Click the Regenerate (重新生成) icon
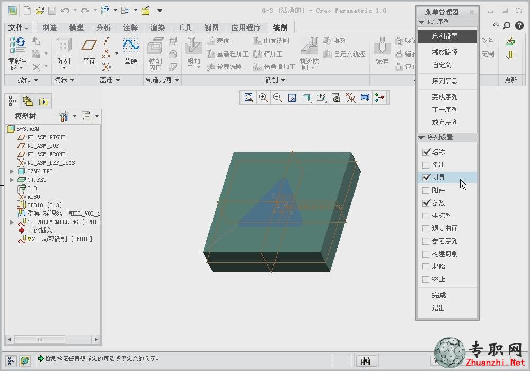This screenshot has height=371, width=530. [17, 45]
